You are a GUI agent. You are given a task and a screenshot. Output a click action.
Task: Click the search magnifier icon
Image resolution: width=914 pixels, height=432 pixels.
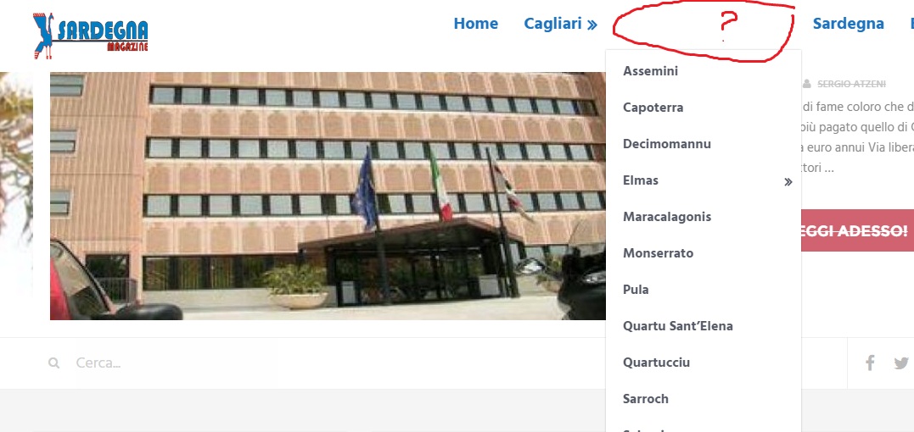[54, 363]
